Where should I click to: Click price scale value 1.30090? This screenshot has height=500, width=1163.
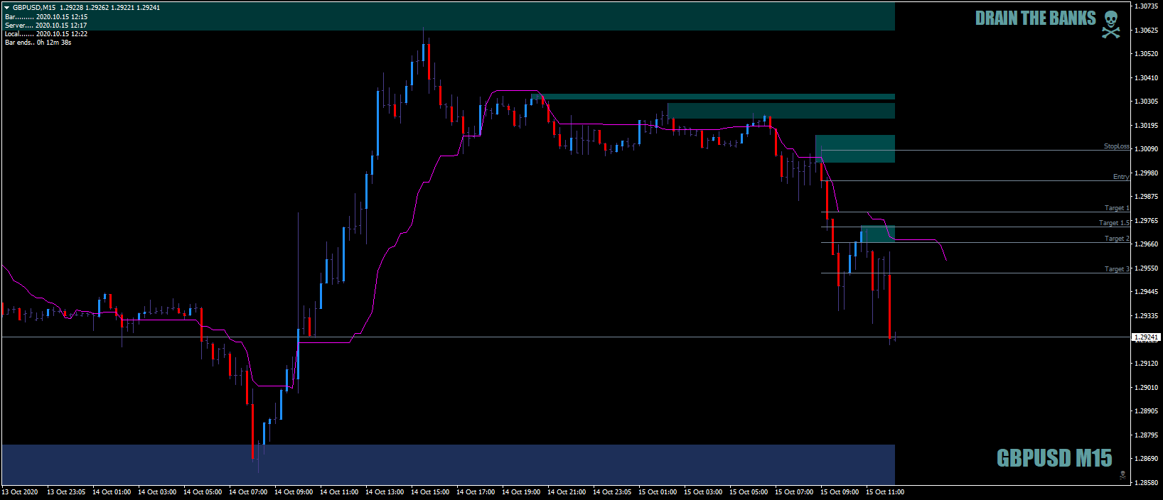coord(1146,149)
